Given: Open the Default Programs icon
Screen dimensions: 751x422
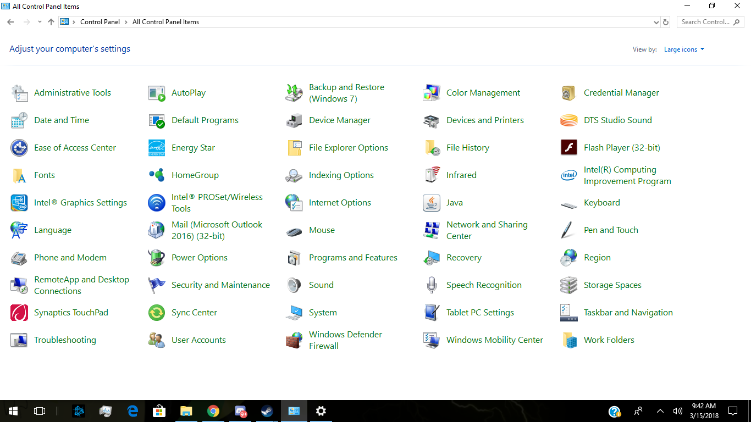Looking at the screenshot, I should pyautogui.click(x=157, y=120).
